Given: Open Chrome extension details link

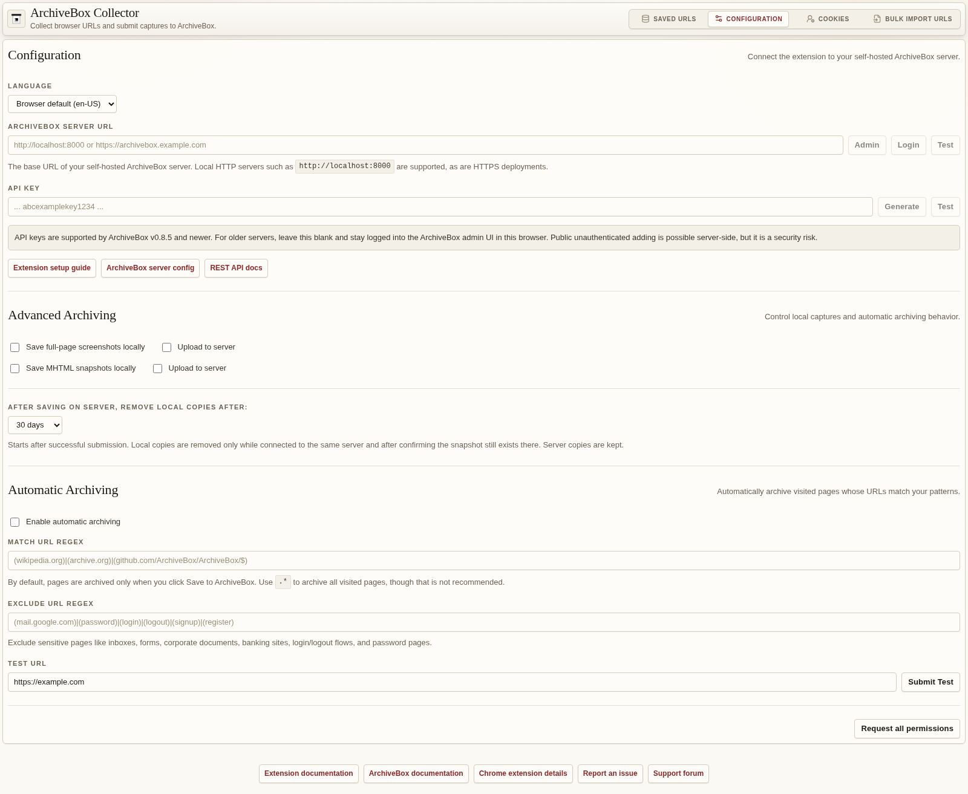Looking at the screenshot, I should 523,773.
